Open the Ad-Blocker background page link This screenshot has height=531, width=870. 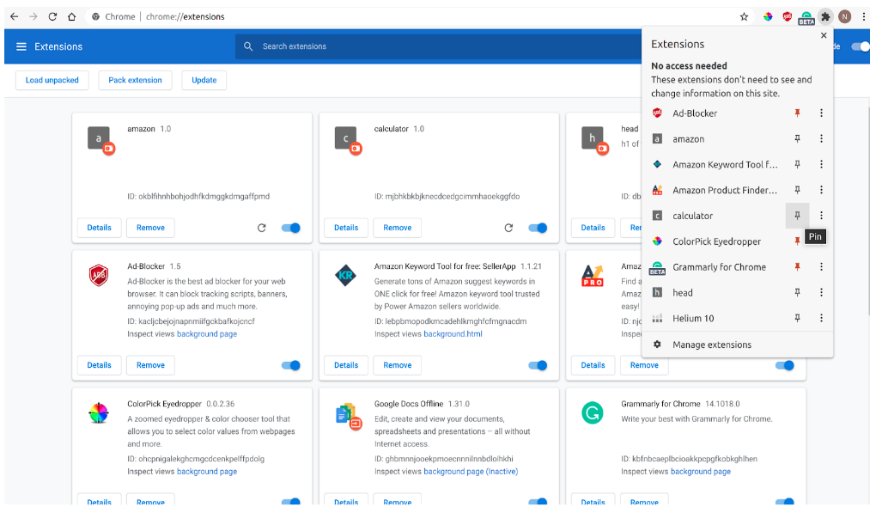coord(205,335)
